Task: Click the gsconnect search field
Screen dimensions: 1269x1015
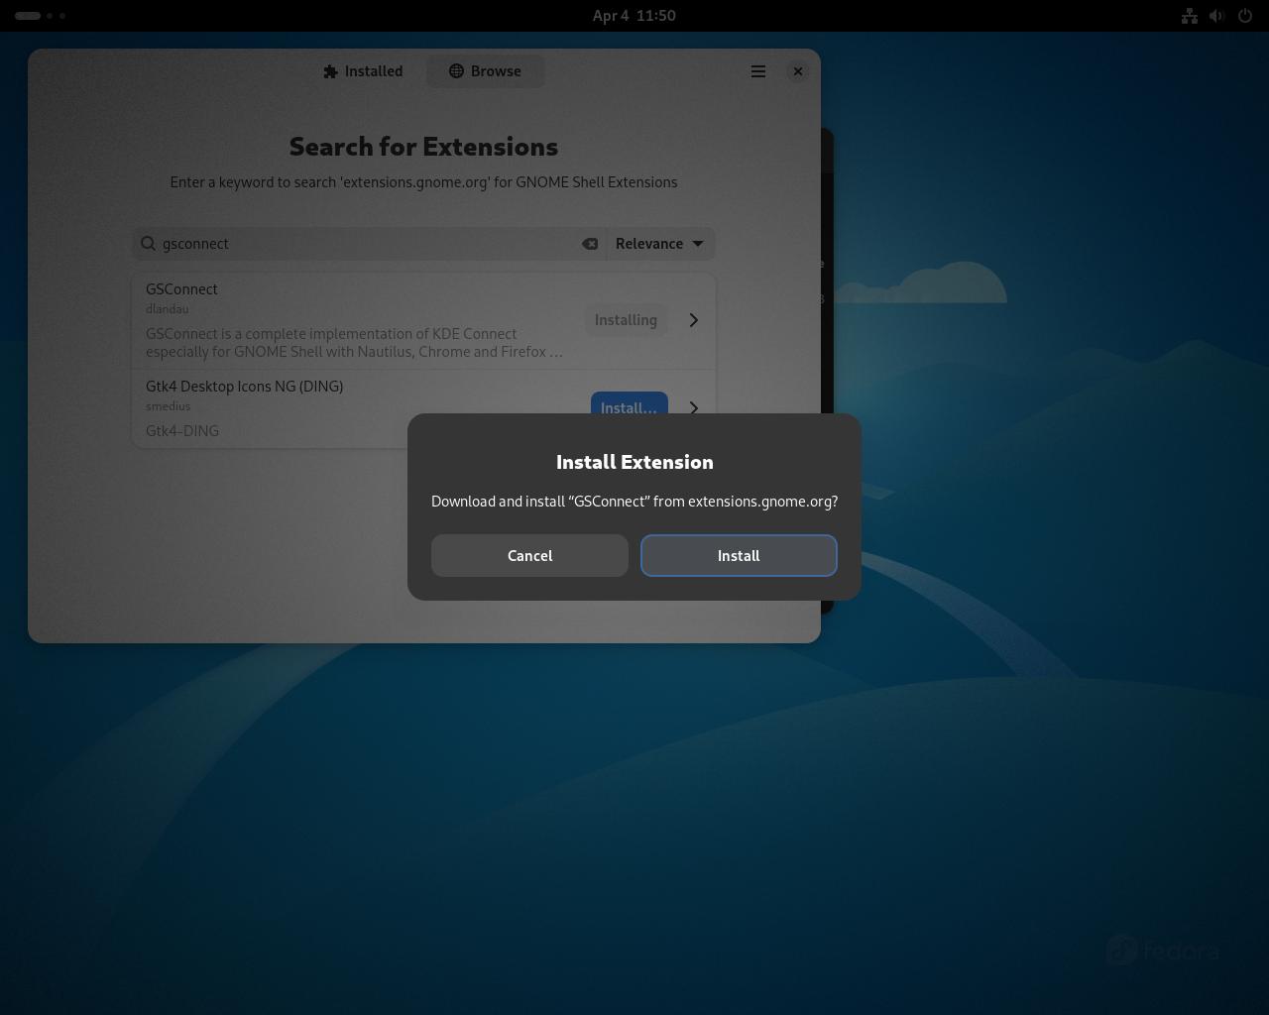Action: pos(367,244)
